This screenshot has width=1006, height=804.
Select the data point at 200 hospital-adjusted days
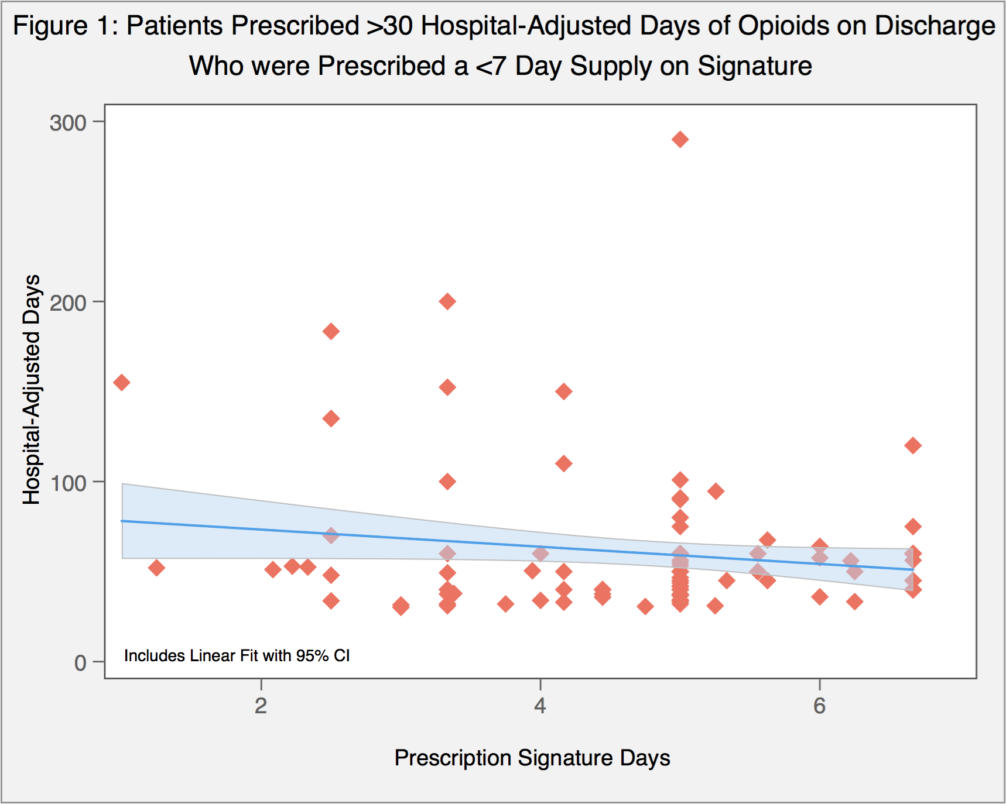[447, 302]
